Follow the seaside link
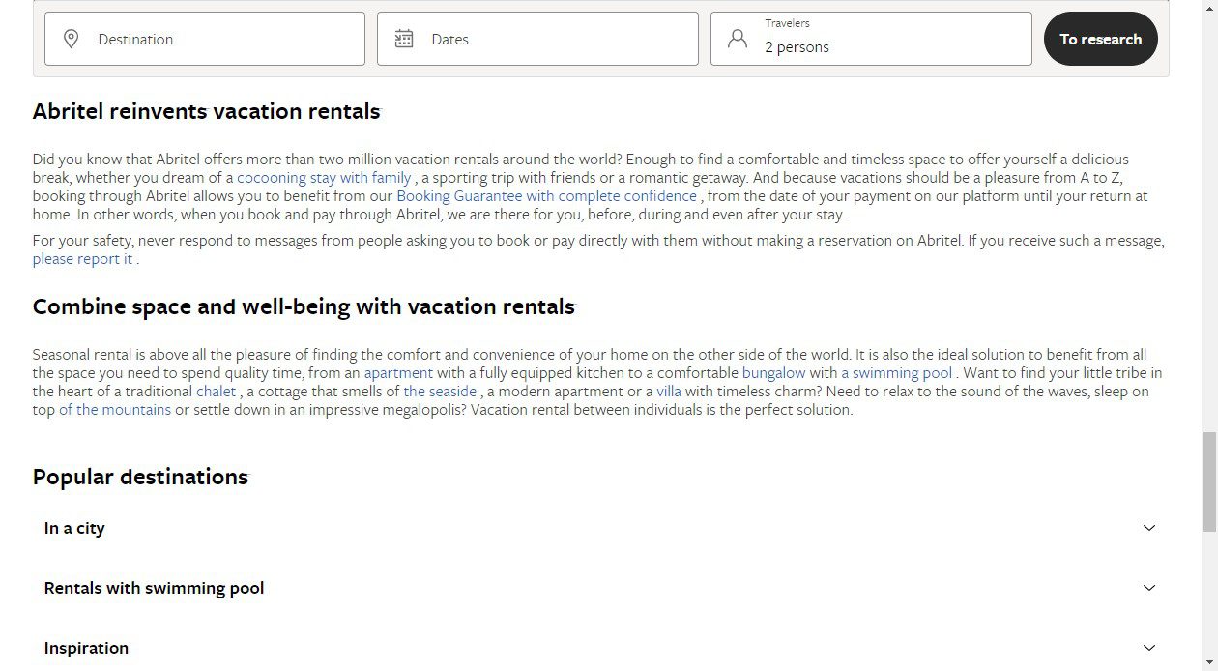Screen dimensions: 1218x671 [x=440, y=392]
